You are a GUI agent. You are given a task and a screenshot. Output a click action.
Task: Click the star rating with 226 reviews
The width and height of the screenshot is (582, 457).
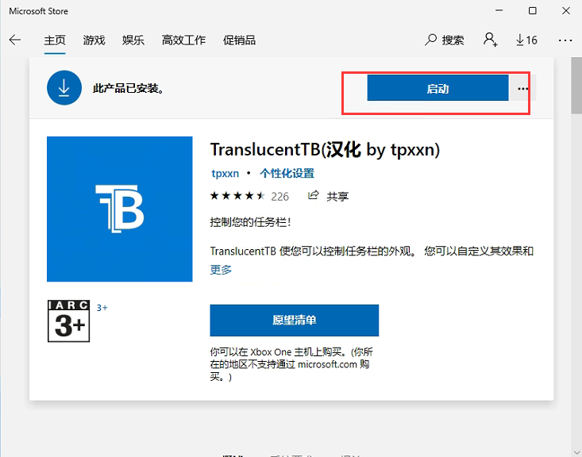249,196
